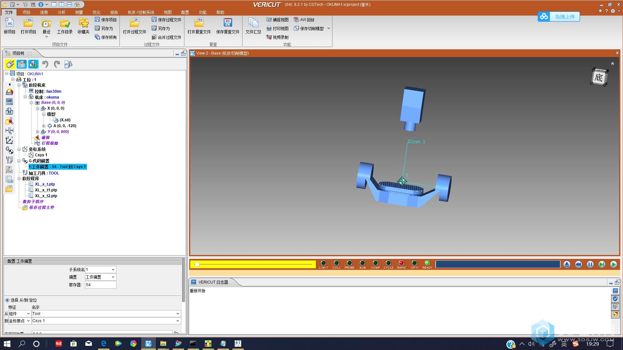Toggle the PROBE status light
The width and height of the screenshot is (623, 350).
click(349, 263)
